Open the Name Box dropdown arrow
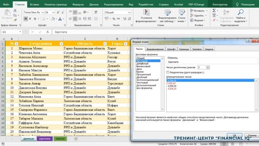This screenshot has width=259, height=146. click(x=20, y=32)
